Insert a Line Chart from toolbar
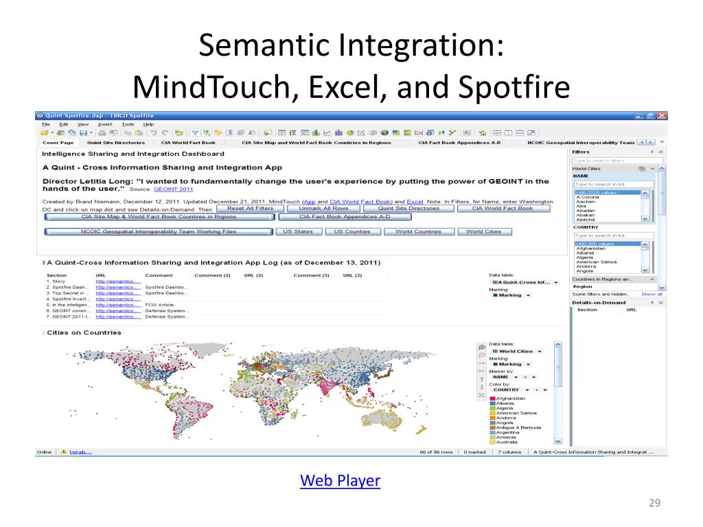The width and height of the screenshot is (703, 527). click(327, 132)
